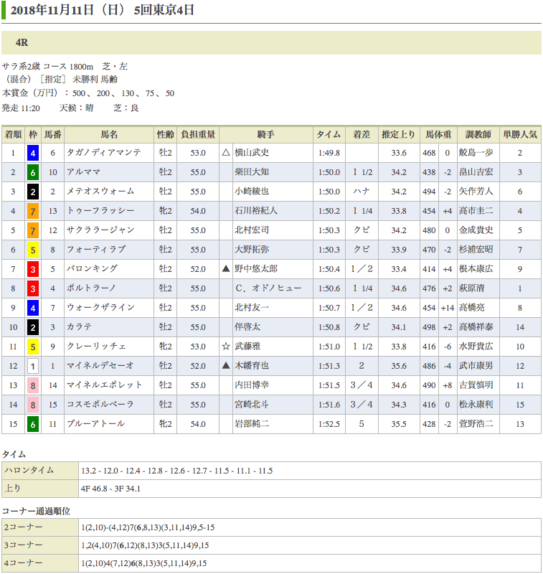The width and height of the screenshot is (543, 574).
Task: Click white frame 1 badge for マイネルデセーオ
Action: coord(32,366)
